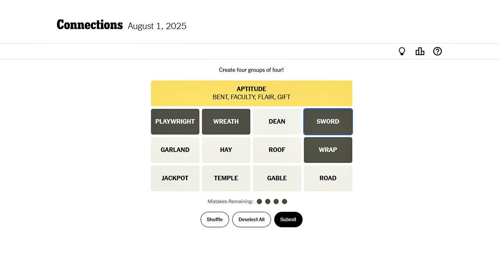
Task: Select the HAY tile
Action: coord(226,150)
